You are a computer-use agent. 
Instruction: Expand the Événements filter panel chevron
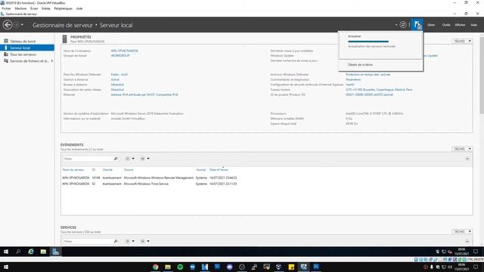click(467, 159)
